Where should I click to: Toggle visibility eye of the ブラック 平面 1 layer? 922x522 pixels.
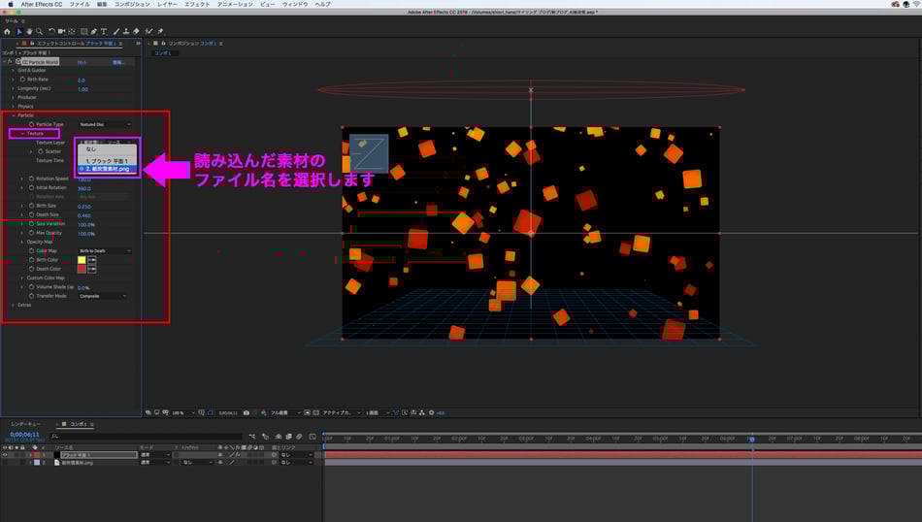click(x=5, y=454)
